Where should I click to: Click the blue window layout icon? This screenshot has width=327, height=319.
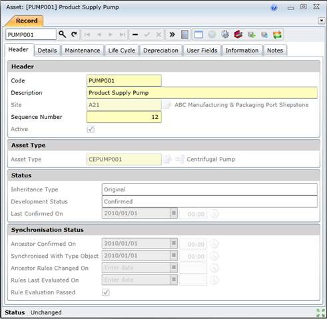pyautogui.click(x=198, y=35)
